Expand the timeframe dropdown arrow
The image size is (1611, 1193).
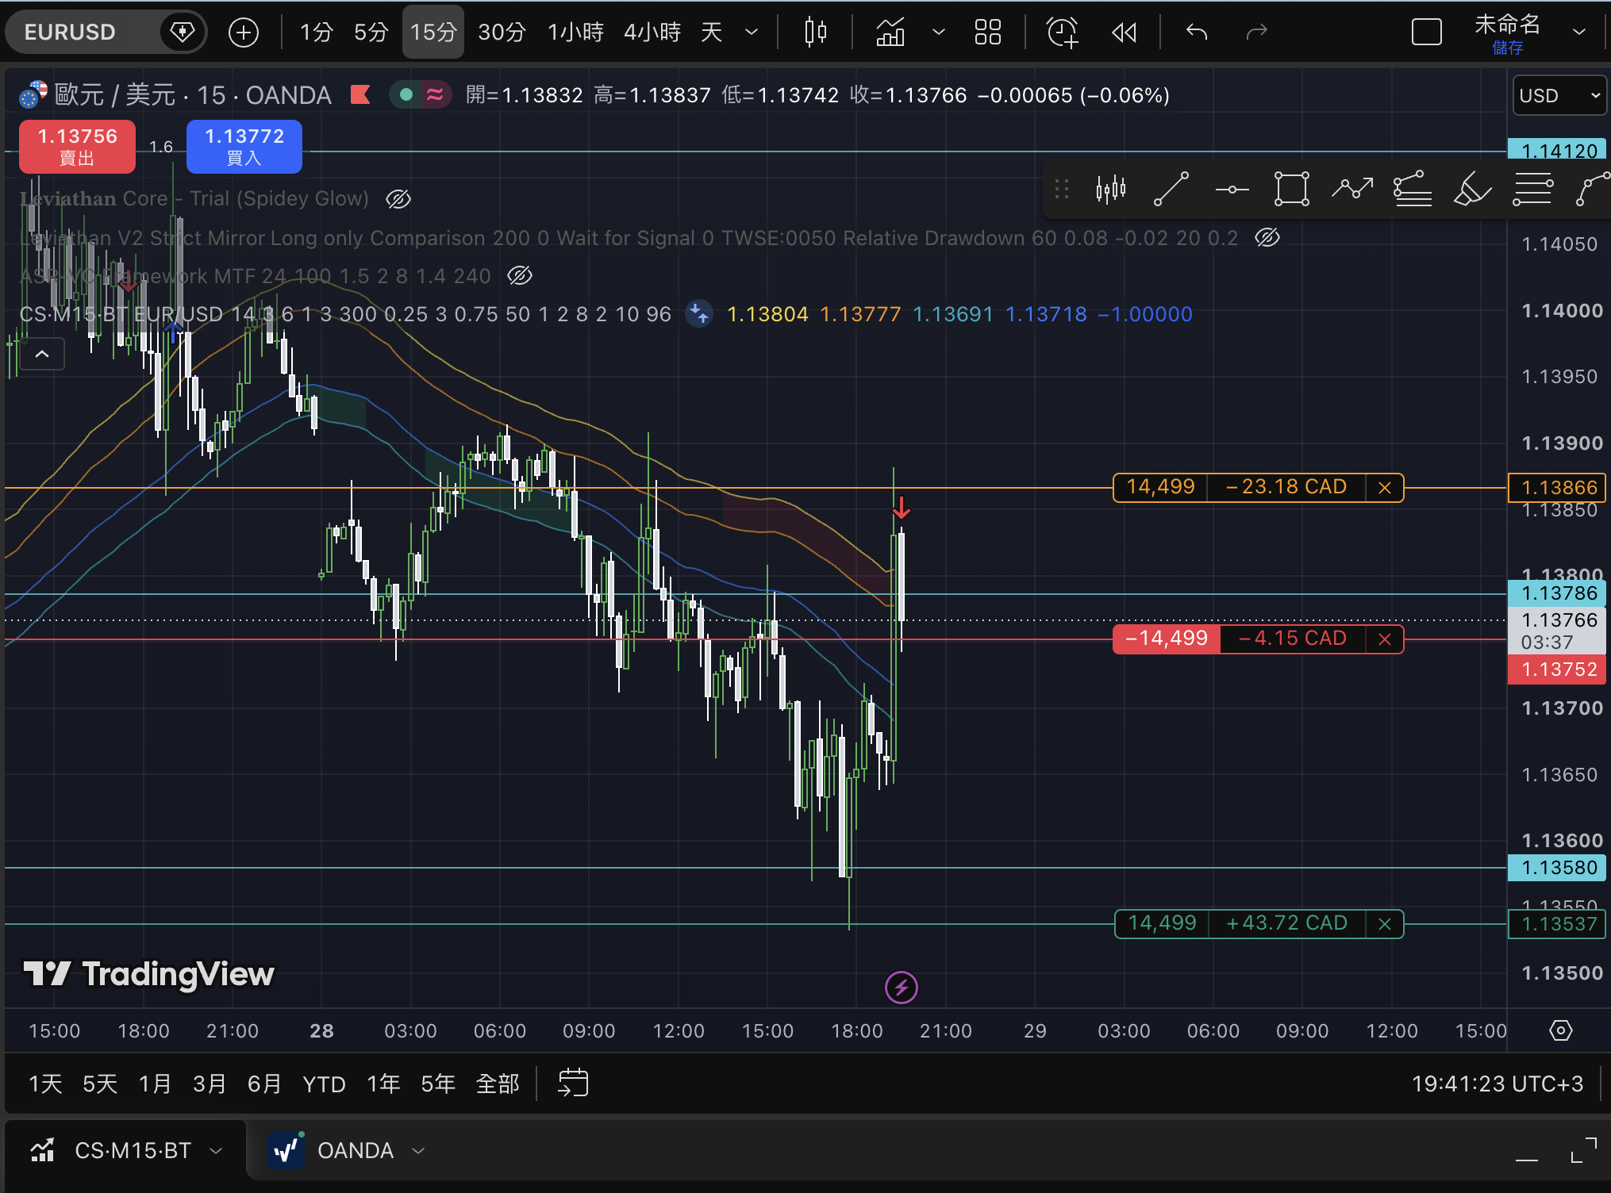point(752,33)
